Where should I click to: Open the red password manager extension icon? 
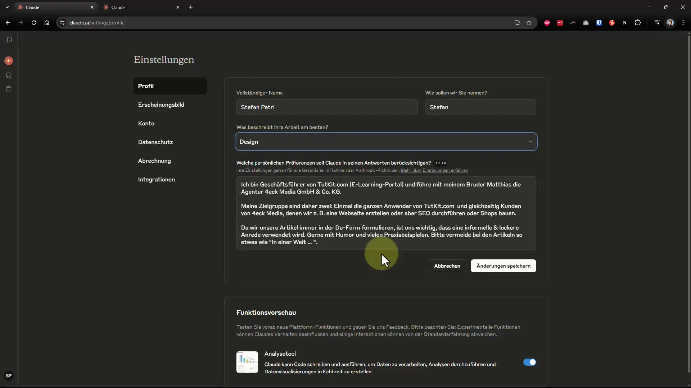click(560, 23)
